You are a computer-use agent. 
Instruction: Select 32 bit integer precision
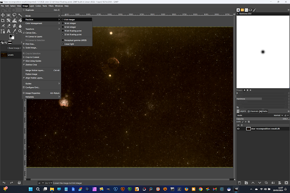click(x=77, y=27)
